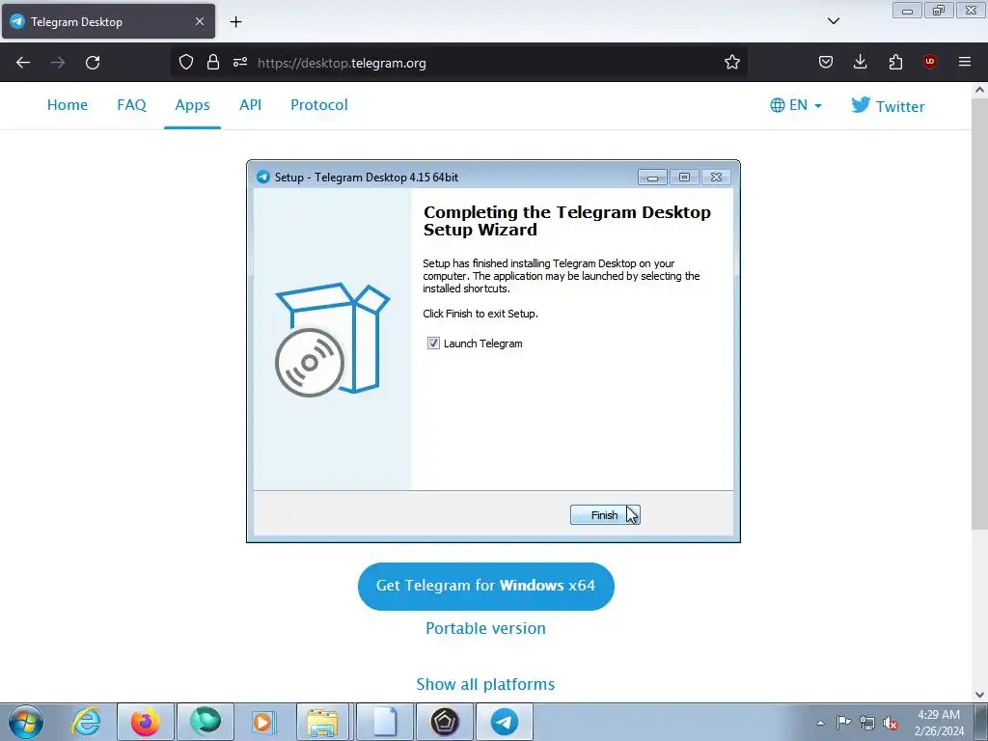This screenshot has height=741, width=988.
Task: Reload the page with refresh icon
Action: (93, 63)
